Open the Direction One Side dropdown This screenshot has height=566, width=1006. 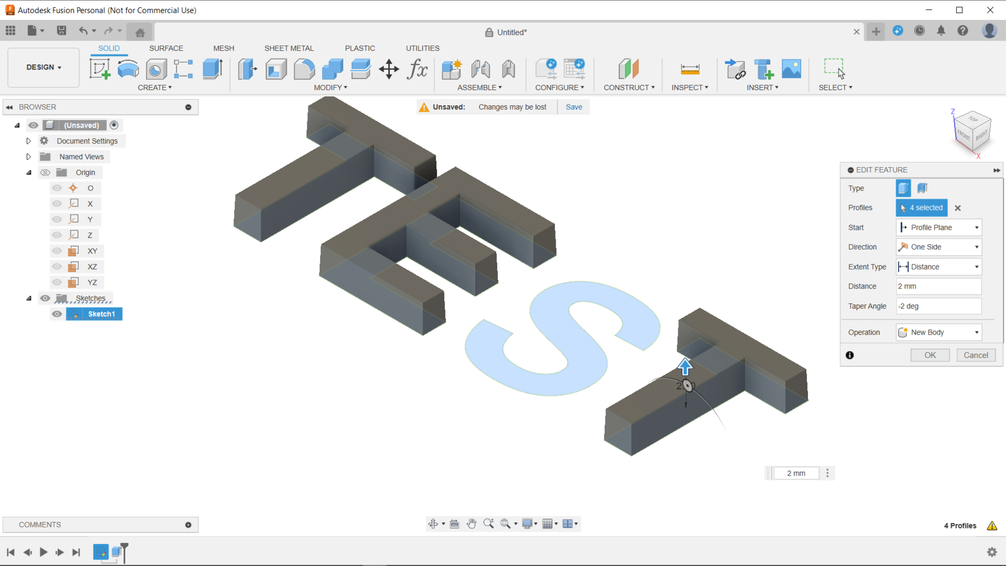(939, 247)
